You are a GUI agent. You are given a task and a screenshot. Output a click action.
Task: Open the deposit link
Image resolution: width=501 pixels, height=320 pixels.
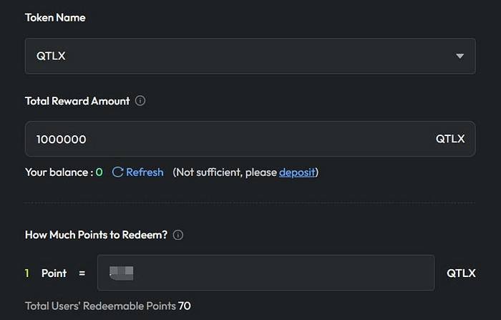297,173
